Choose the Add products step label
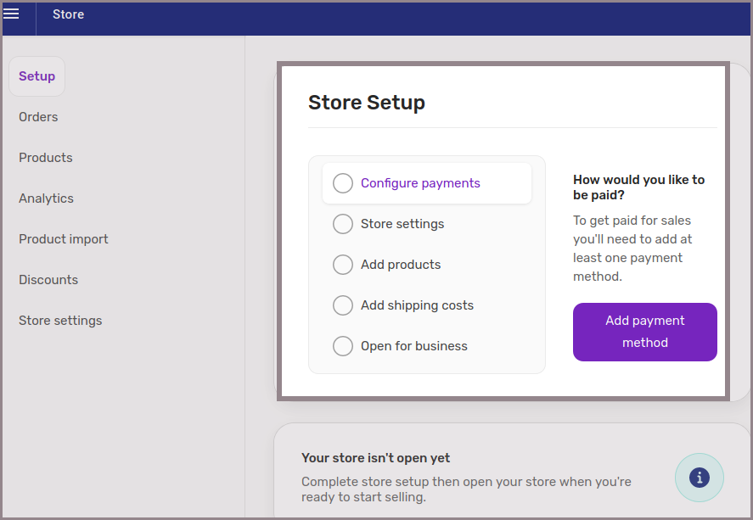 click(401, 265)
